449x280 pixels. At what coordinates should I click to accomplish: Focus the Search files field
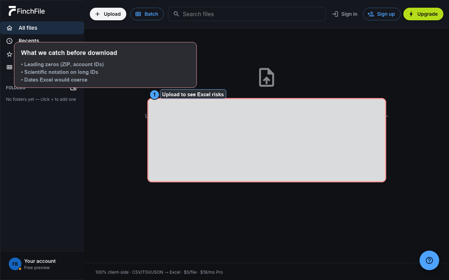247,14
